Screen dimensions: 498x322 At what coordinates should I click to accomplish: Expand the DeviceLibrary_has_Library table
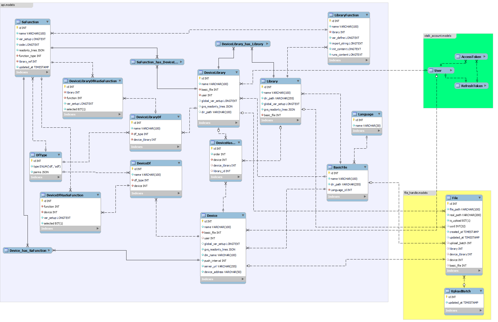[267, 44]
